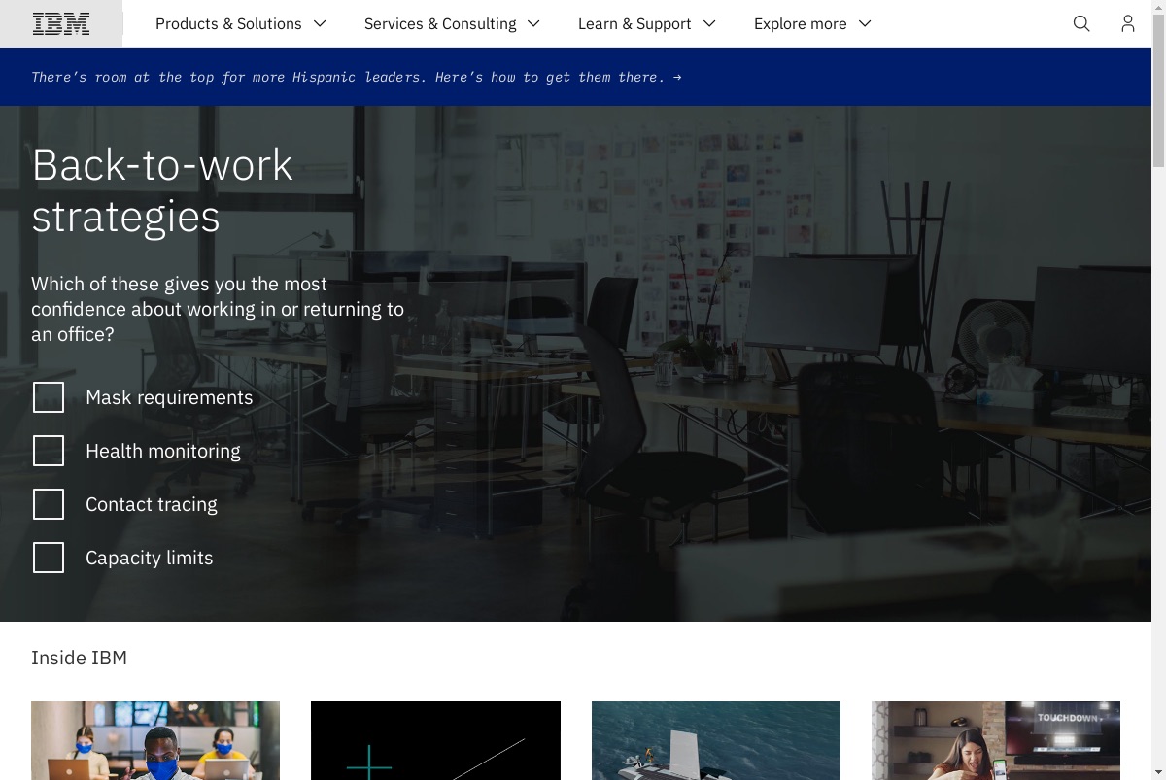This screenshot has width=1166, height=780.
Task: Open the Learn & Support menu
Action: 647,23
